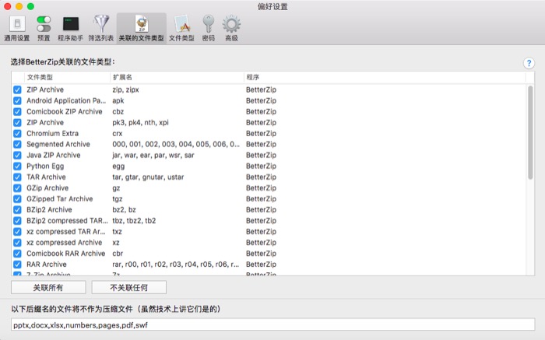Click the 'tgz' extension cell
The image size is (545, 340).
click(x=118, y=199)
